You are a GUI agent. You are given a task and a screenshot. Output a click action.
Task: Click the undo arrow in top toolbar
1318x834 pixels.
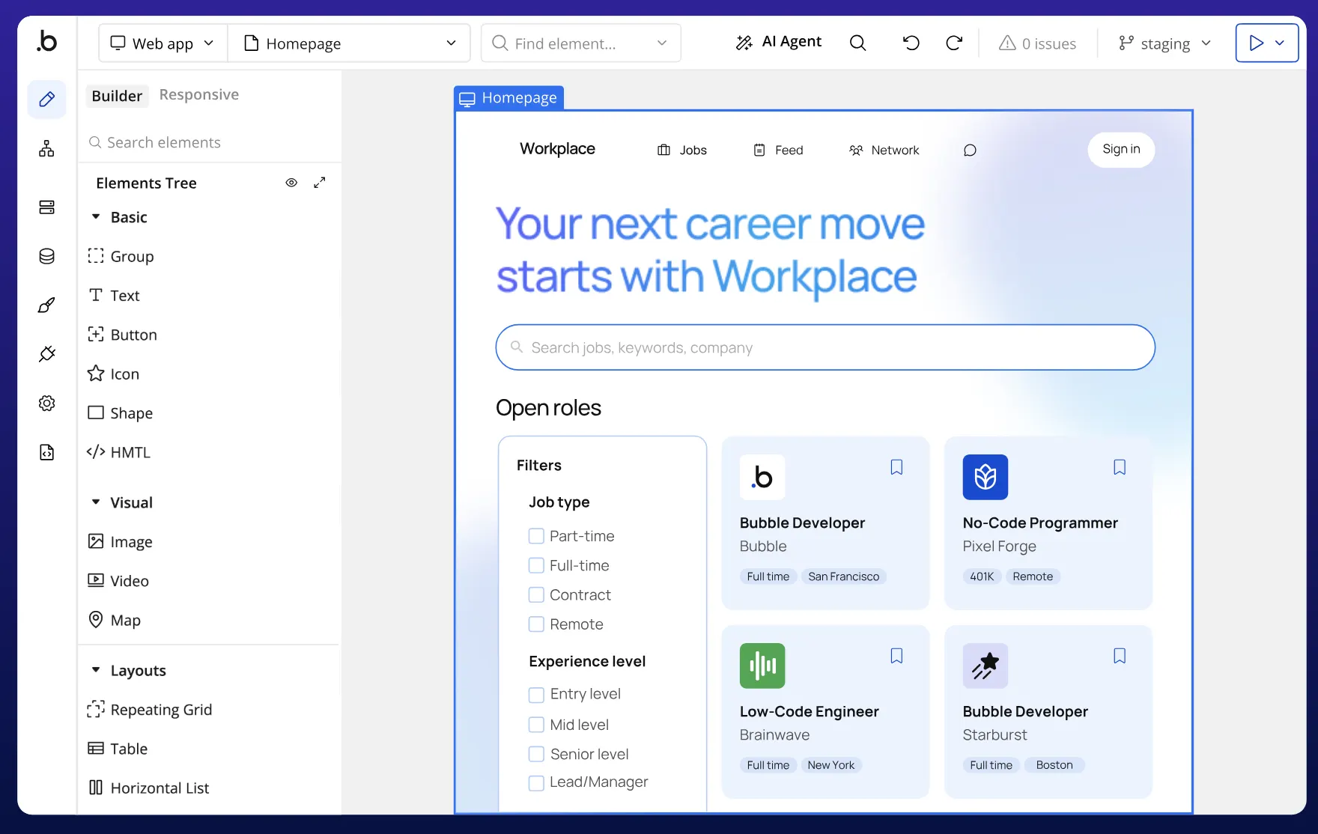[x=911, y=43]
